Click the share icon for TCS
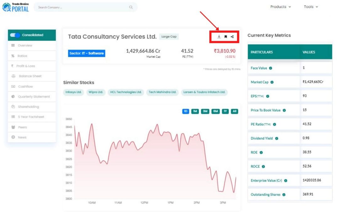This screenshot has width=339, height=212. pos(232,36)
